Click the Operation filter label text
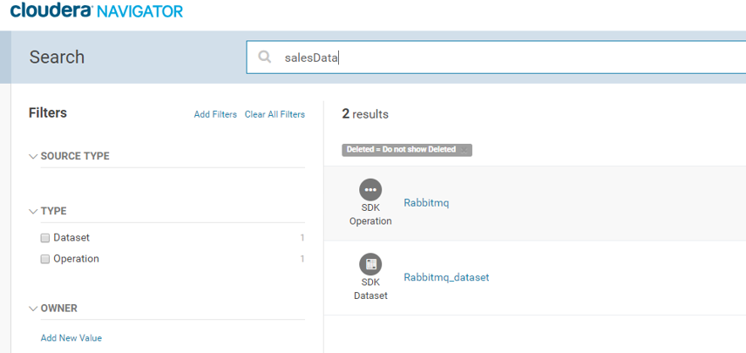Viewport: 746px width, 353px height. [76, 259]
